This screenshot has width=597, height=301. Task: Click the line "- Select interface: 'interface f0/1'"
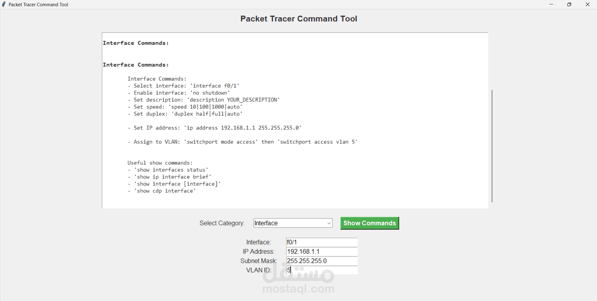(x=183, y=86)
